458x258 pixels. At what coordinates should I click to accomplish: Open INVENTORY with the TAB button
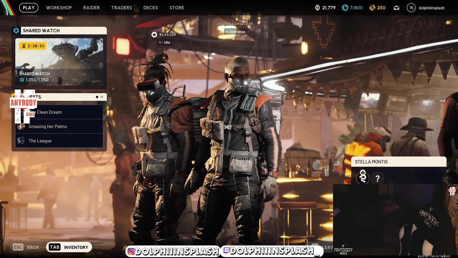[x=69, y=247]
